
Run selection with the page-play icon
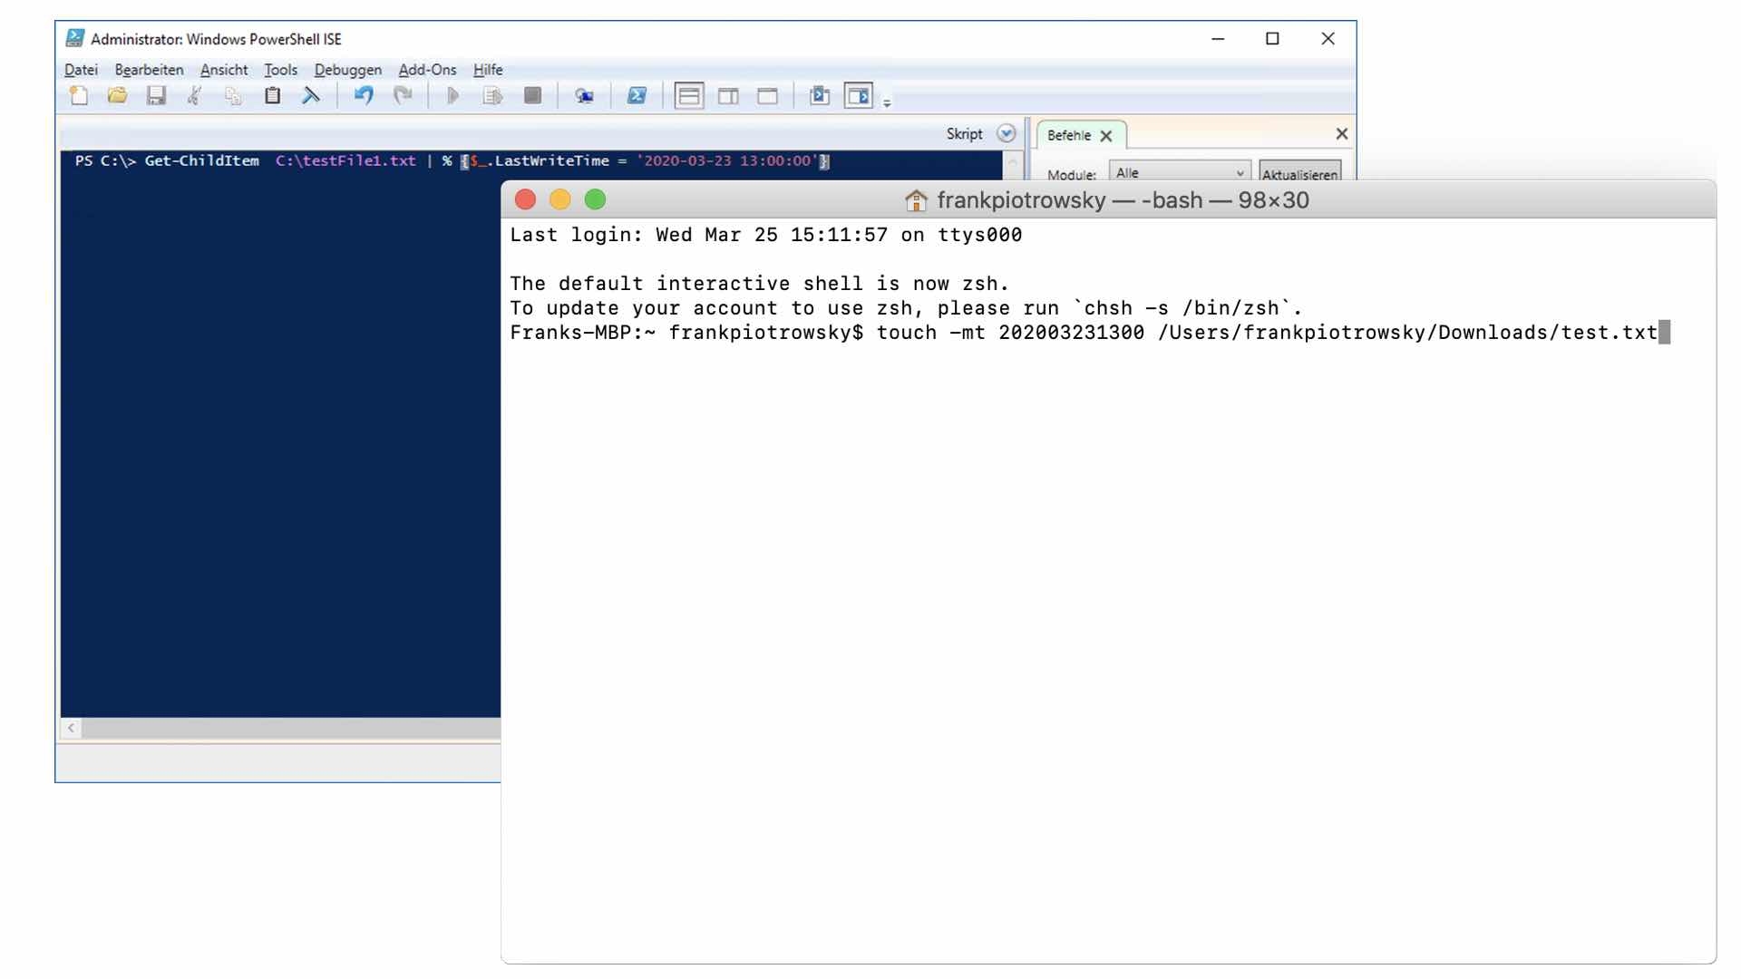click(492, 95)
